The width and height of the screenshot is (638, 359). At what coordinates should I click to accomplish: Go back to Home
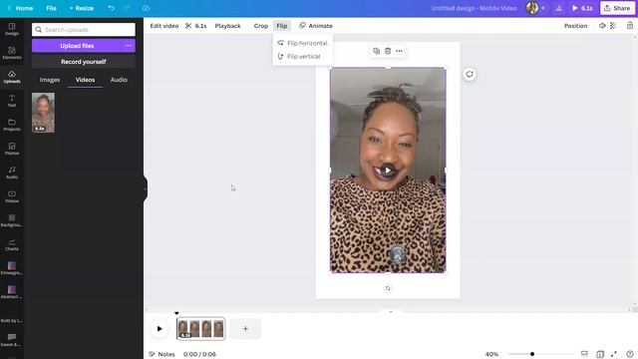(x=20, y=8)
